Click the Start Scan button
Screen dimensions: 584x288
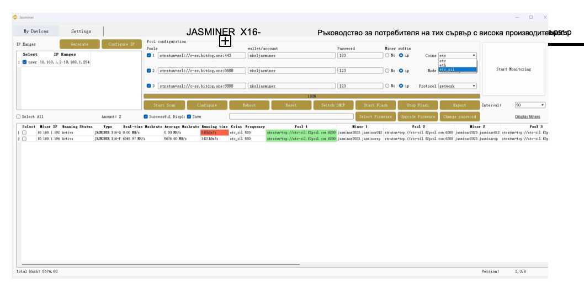pyautogui.click(x=164, y=105)
